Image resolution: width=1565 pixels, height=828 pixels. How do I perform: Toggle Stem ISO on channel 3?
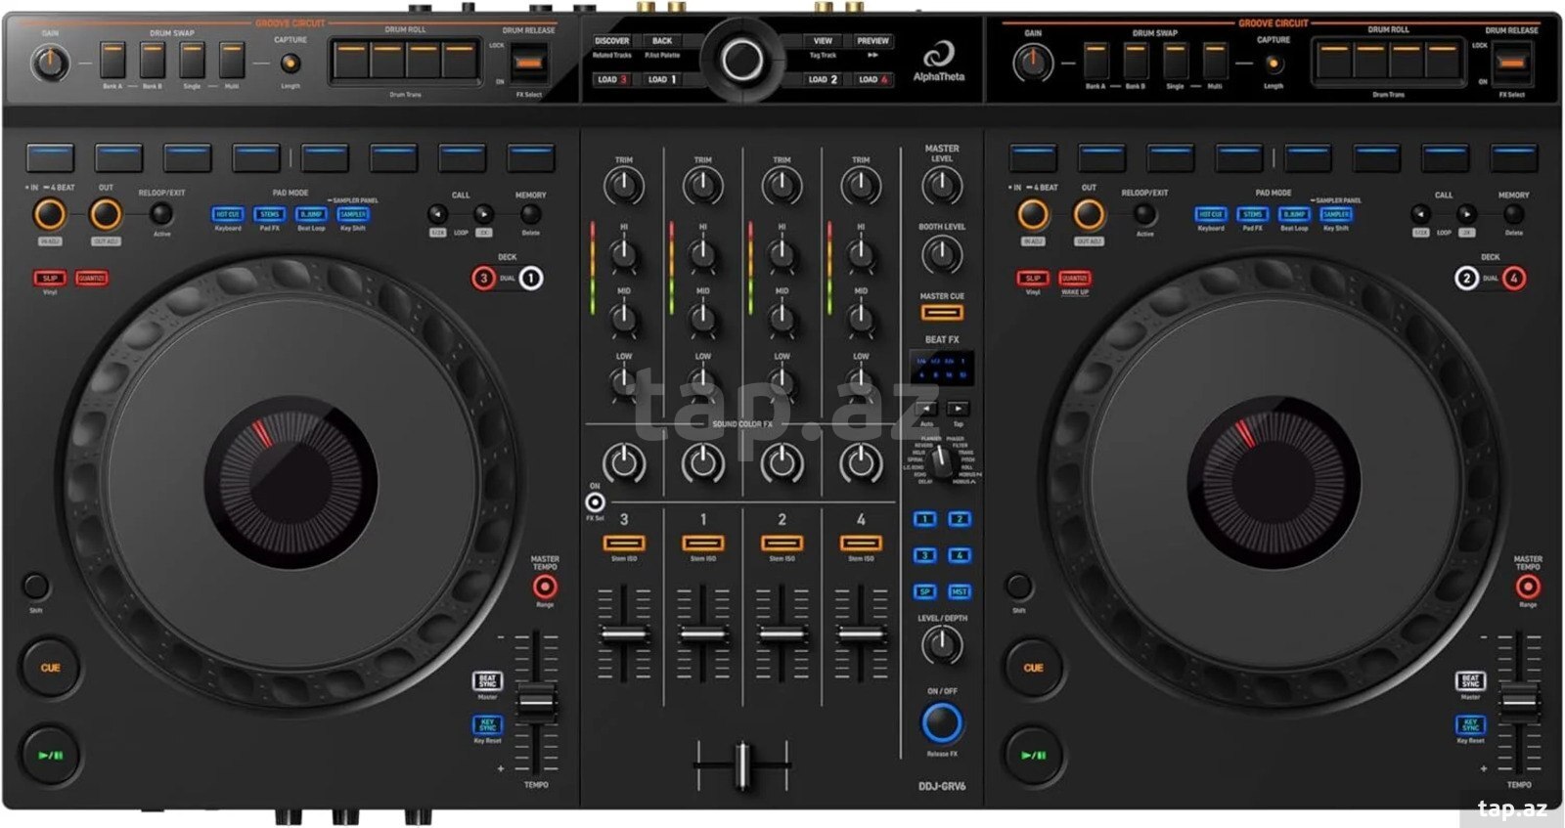tap(624, 543)
